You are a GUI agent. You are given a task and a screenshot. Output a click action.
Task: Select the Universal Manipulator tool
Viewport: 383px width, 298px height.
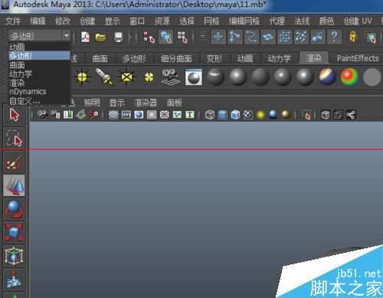coord(14,256)
